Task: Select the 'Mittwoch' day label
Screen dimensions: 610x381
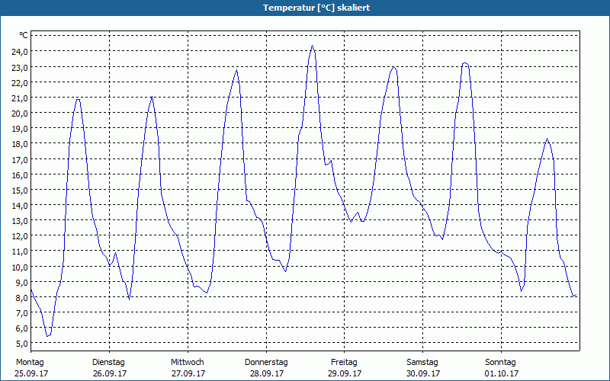Action: 187,363
